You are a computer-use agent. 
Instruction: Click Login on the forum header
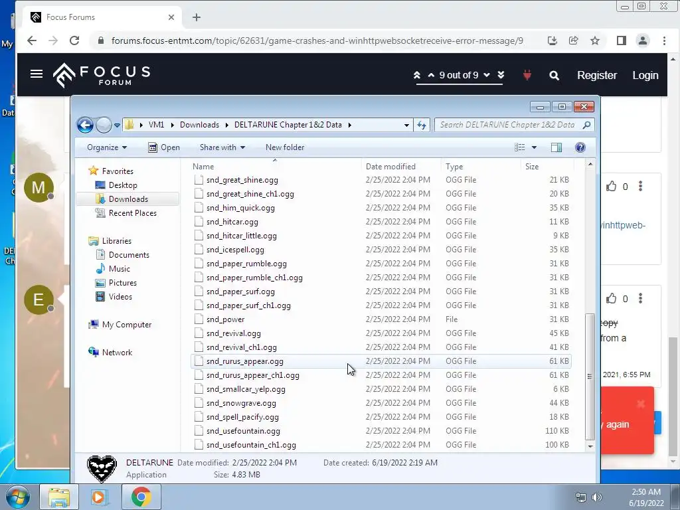pos(645,76)
